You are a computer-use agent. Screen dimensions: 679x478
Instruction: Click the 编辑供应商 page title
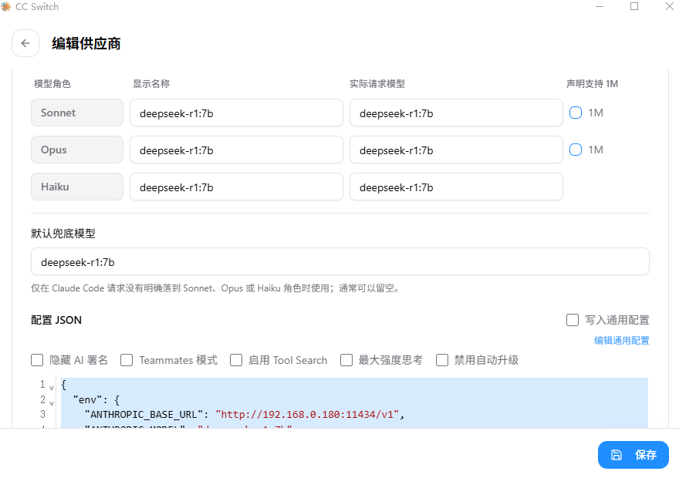click(86, 43)
